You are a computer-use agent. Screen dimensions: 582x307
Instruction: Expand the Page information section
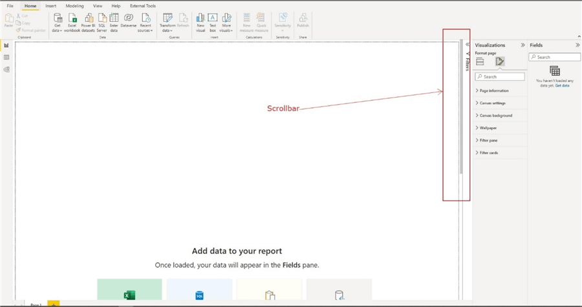[500, 91]
